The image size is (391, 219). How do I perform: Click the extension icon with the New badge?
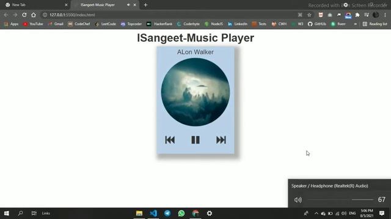tap(348, 15)
